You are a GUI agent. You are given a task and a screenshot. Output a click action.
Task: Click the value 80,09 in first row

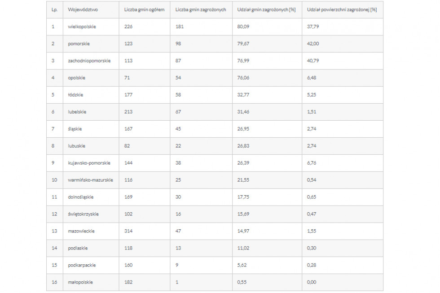(243, 26)
